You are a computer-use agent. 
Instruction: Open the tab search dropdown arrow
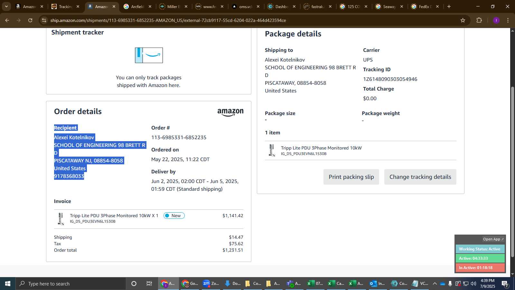(6, 6)
